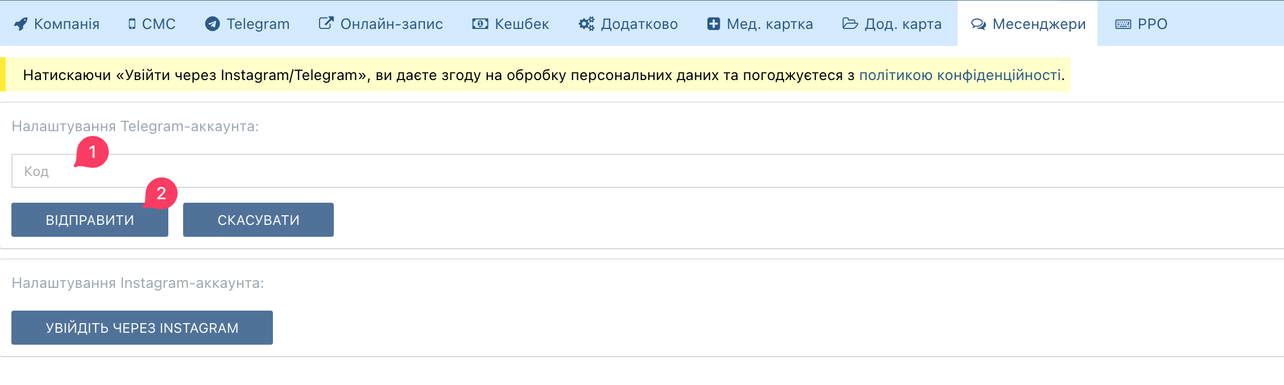Switch to the СМС tab

pyautogui.click(x=159, y=24)
